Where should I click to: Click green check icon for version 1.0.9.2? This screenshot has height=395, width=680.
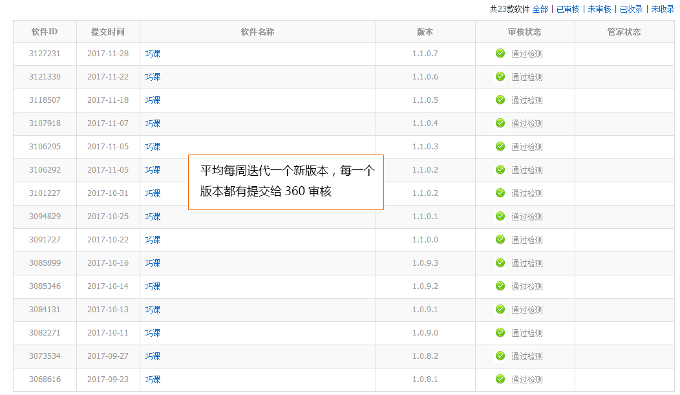pyautogui.click(x=500, y=286)
